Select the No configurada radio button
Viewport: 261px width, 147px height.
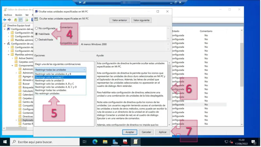point(37,28)
